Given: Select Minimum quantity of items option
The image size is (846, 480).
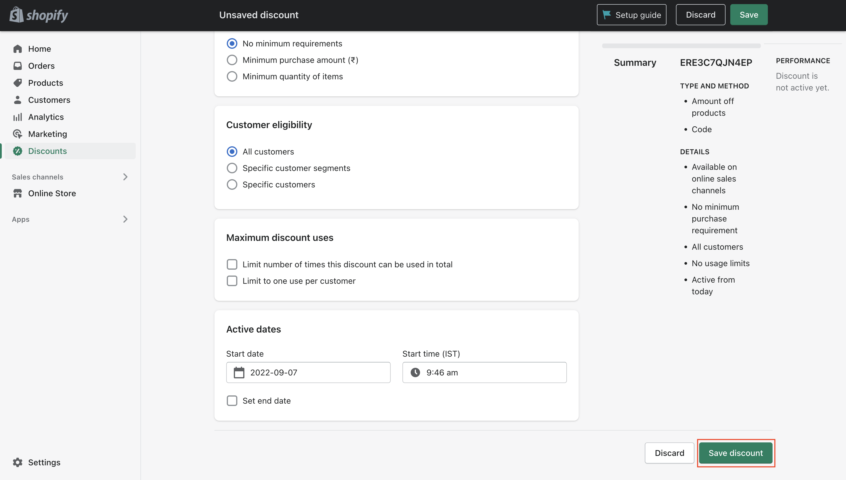Looking at the screenshot, I should pos(232,76).
